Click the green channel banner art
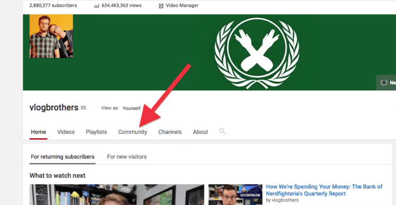This screenshot has height=205, width=396. coord(209,53)
